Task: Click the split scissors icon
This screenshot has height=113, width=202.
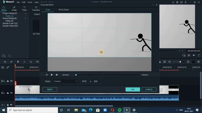Action: (x=24, y=62)
